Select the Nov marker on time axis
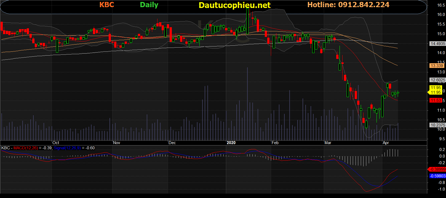Viewport: 446px width, 198px height. 116,143
